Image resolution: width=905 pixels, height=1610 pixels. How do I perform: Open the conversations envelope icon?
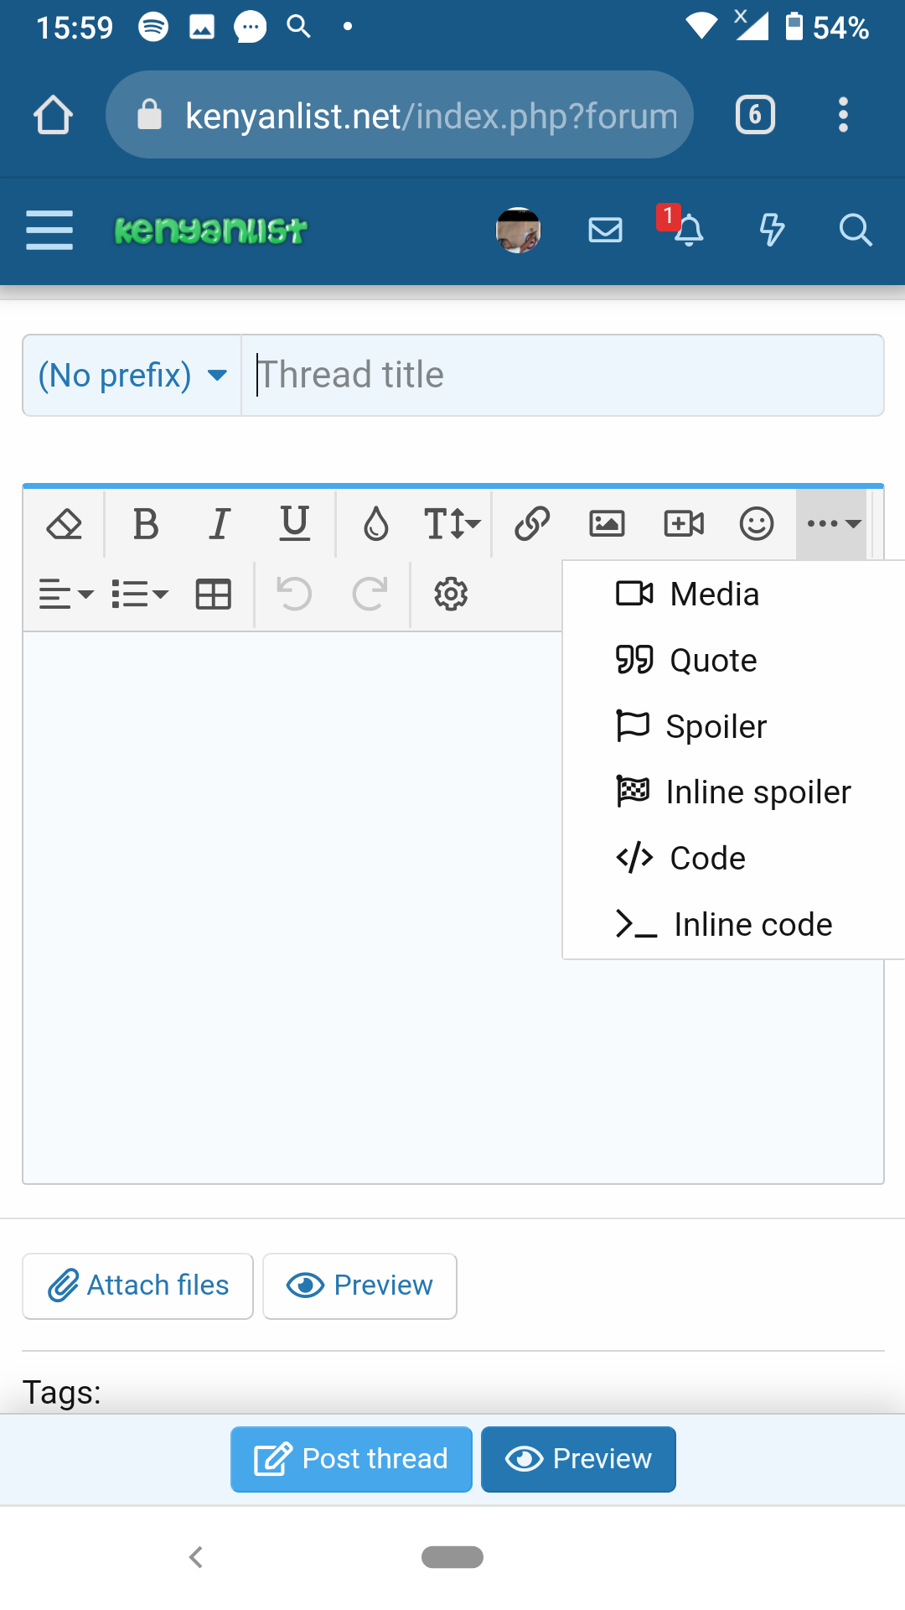point(605,229)
